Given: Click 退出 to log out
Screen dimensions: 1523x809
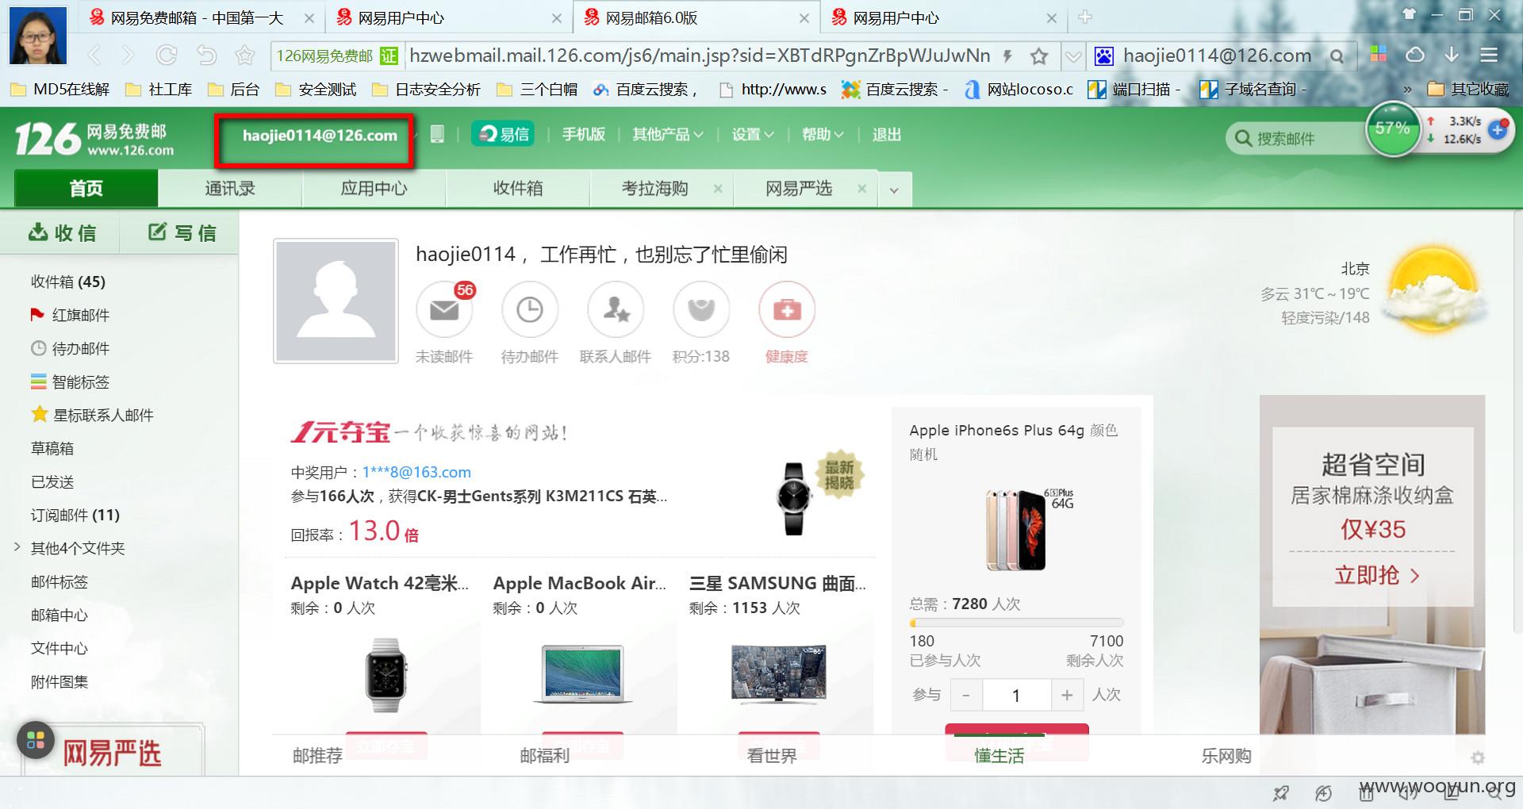Looking at the screenshot, I should coord(887,135).
